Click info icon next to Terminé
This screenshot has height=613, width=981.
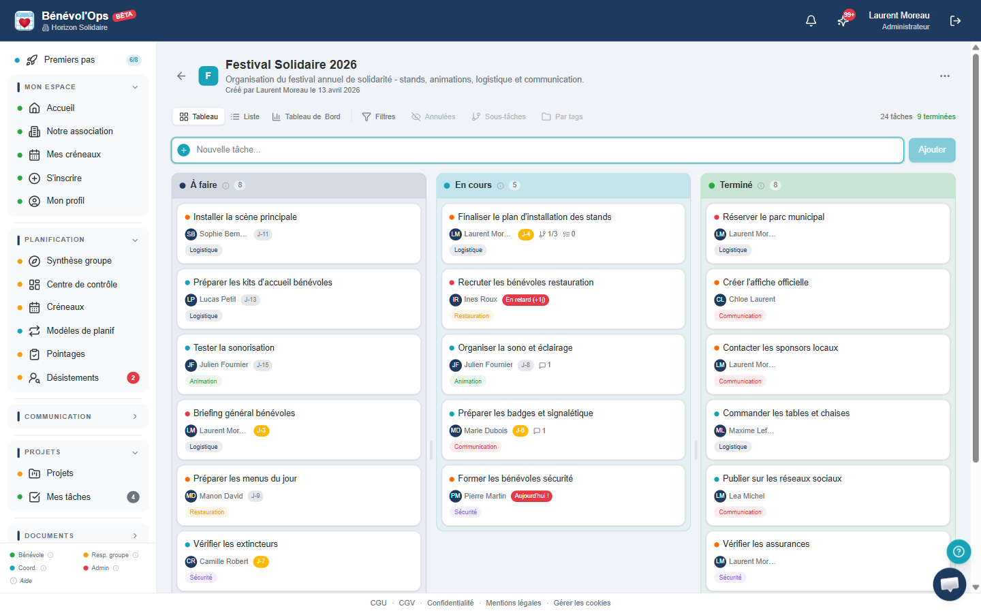pos(761,185)
